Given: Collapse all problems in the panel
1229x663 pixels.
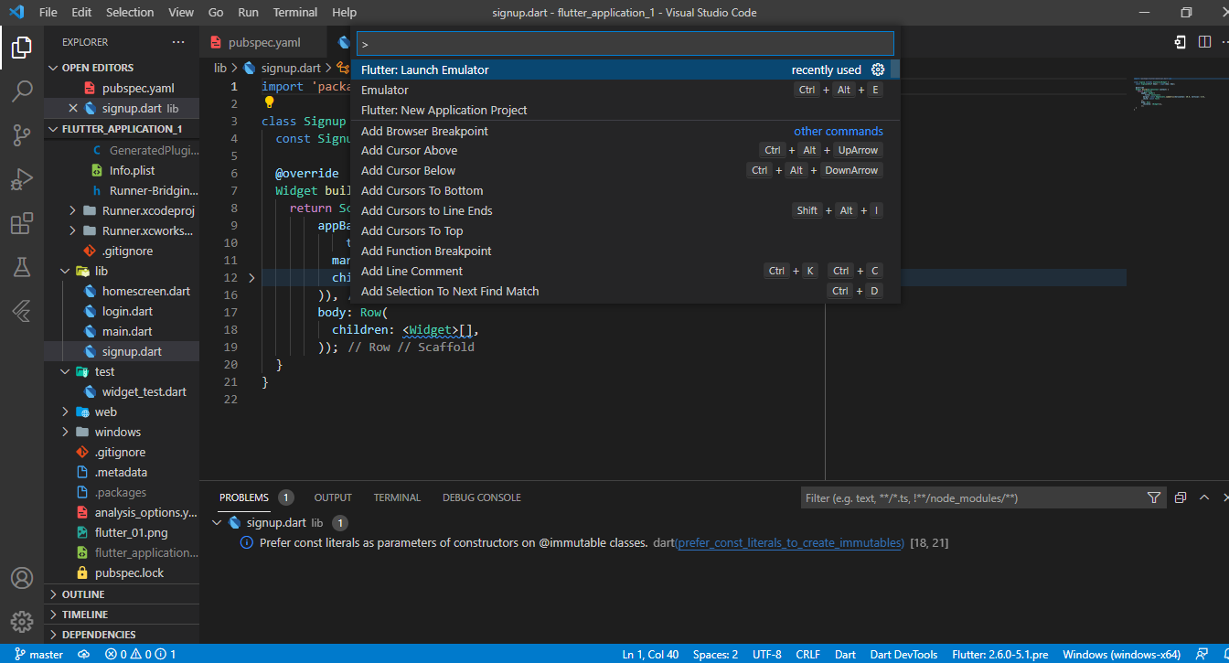Looking at the screenshot, I should [1181, 497].
